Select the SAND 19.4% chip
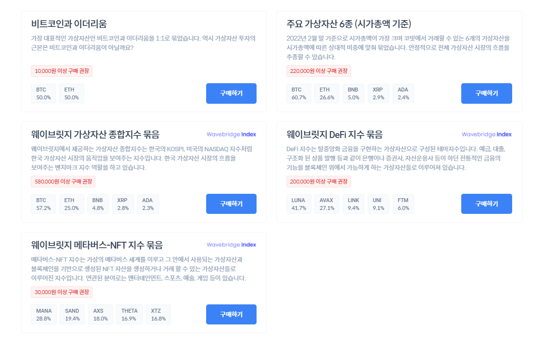This screenshot has width=543, height=345. 72,315
